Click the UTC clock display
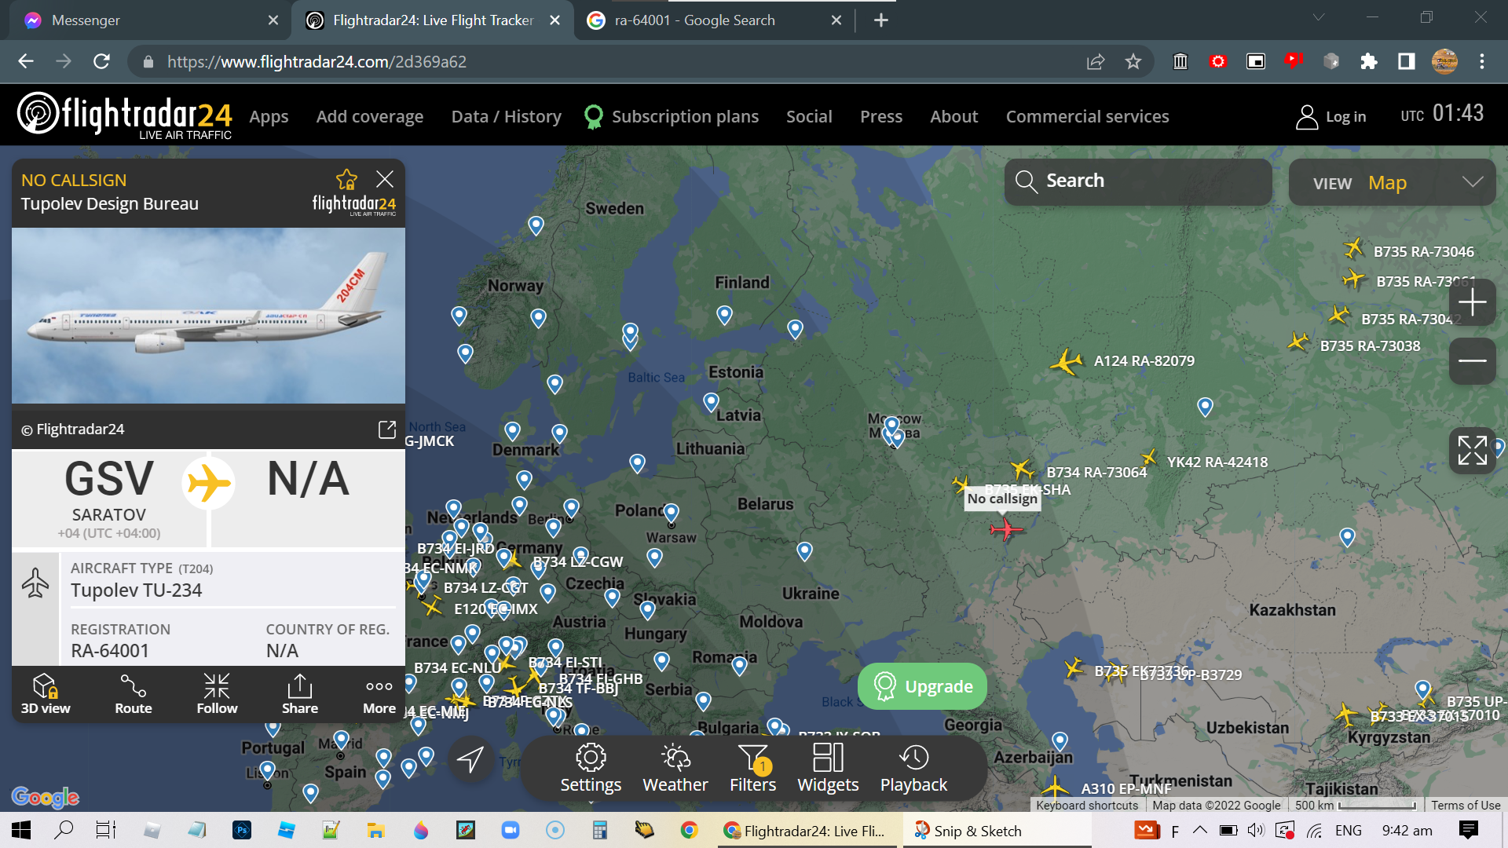1508x848 pixels. pyautogui.click(x=1442, y=114)
